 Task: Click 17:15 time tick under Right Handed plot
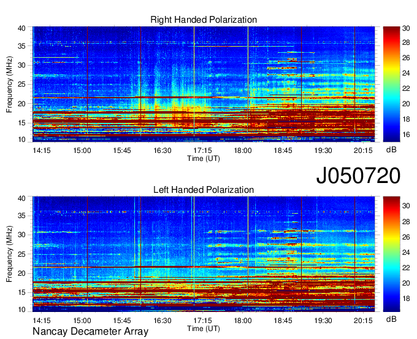click(x=202, y=150)
